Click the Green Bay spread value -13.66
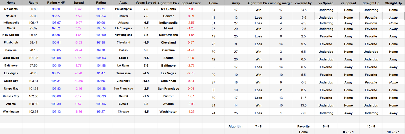 [x=78, y=81]
